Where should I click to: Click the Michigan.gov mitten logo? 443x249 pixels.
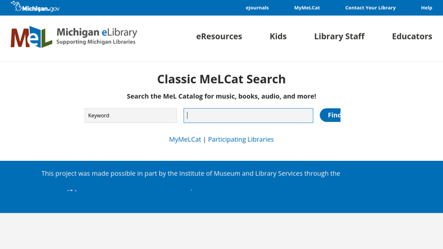tap(35, 6)
